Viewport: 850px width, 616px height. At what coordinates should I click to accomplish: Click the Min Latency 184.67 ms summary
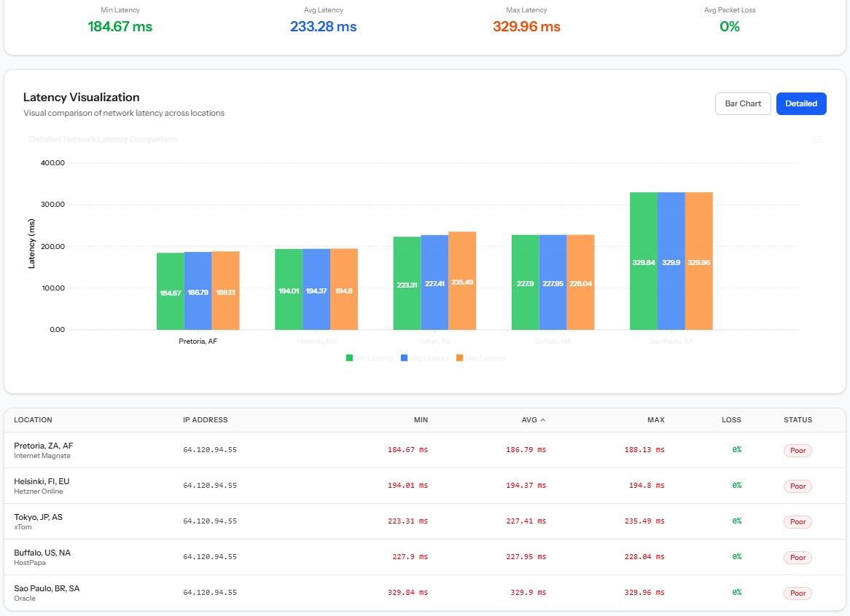(x=120, y=26)
